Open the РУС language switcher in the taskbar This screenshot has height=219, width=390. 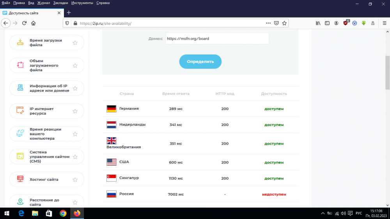(x=359, y=213)
